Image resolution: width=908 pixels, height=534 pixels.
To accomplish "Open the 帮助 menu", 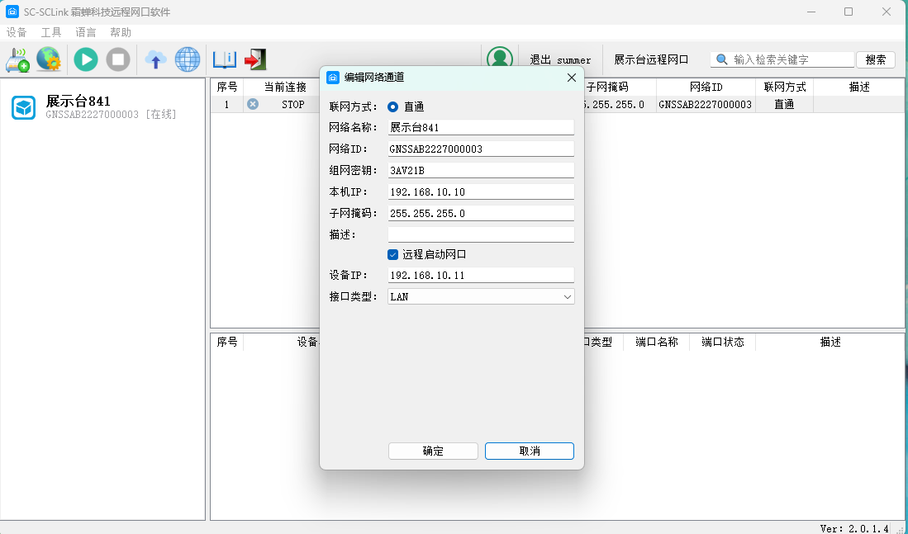I will click(121, 32).
